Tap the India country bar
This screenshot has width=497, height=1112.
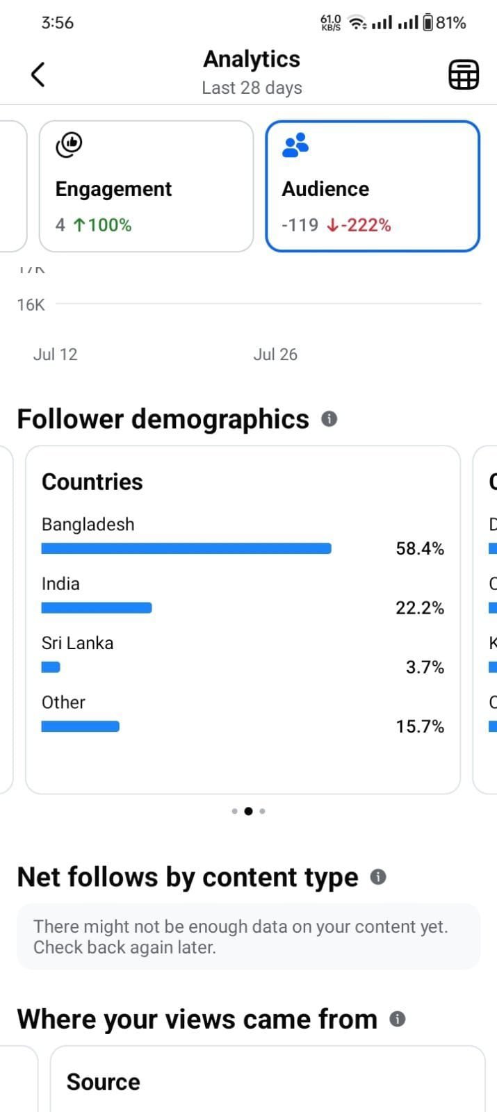pyautogui.click(x=97, y=608)
